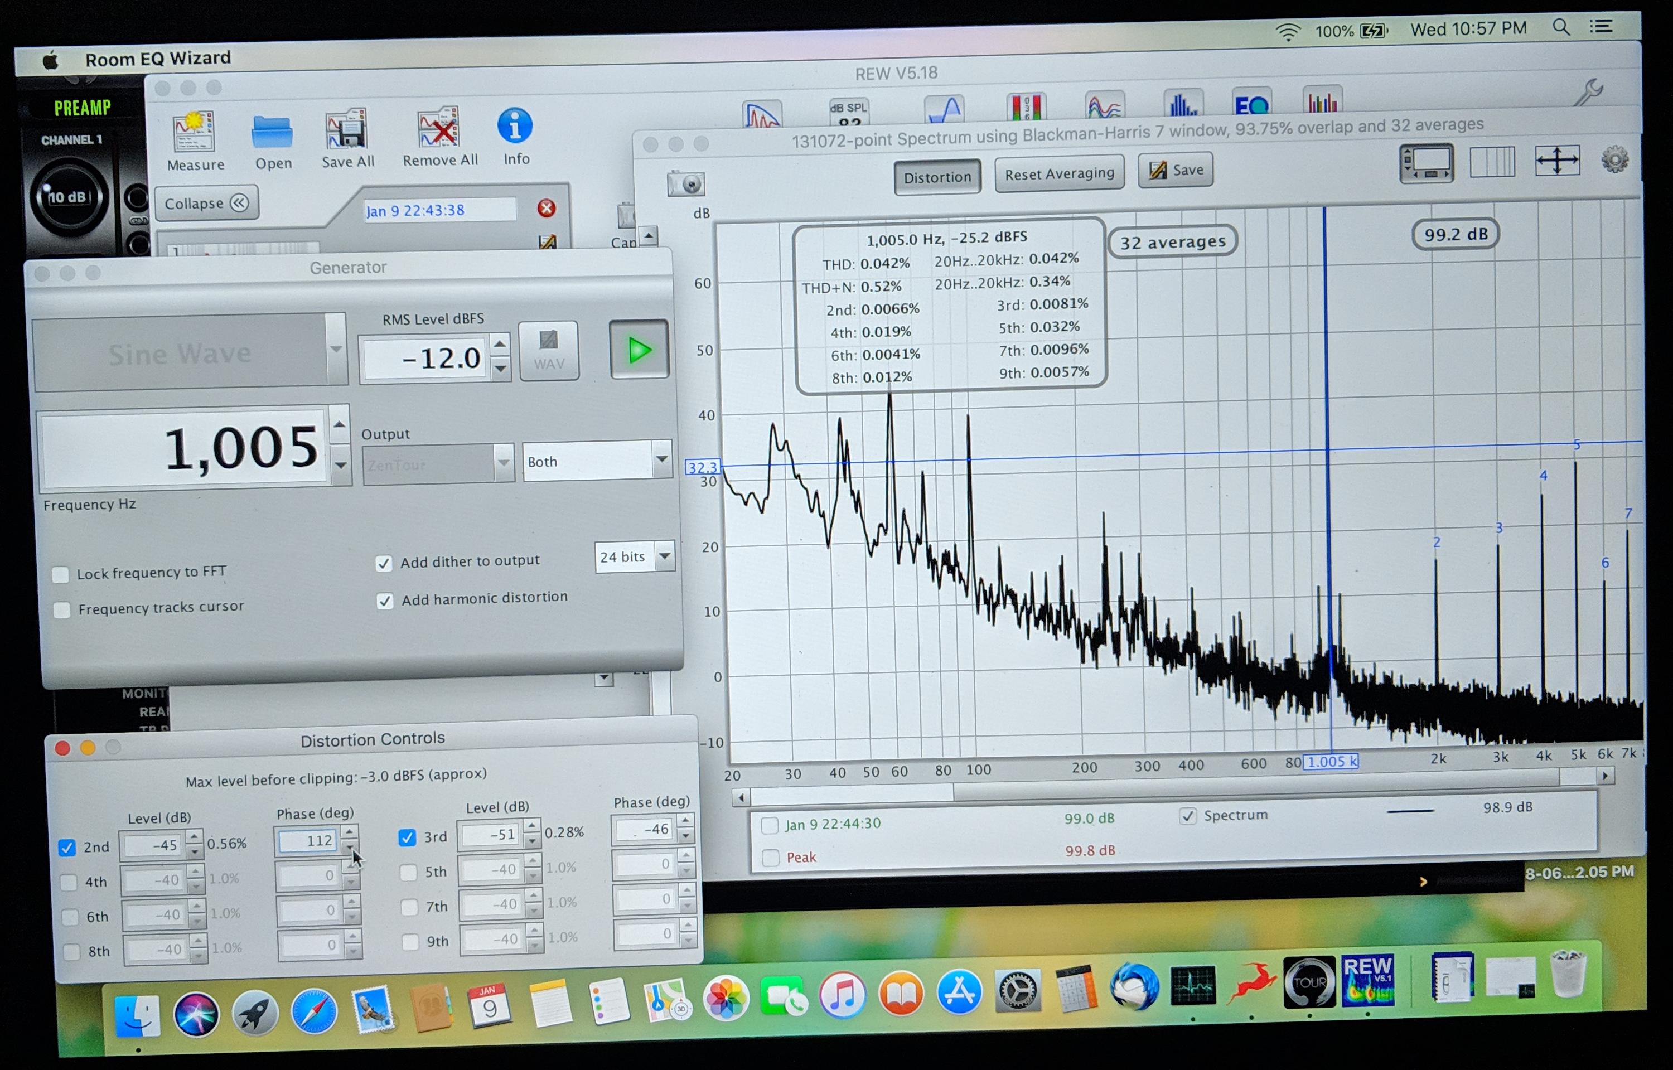Toggle the Spectrum trace checkbox
This screenshot has height=1070, width=1673.
coord(1188,816)
